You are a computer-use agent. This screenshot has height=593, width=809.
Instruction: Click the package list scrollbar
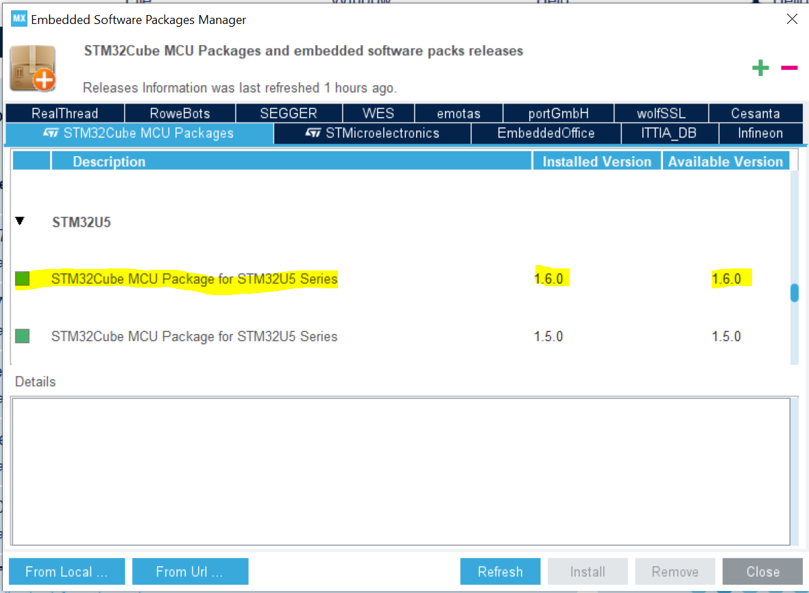pos(794,292)
